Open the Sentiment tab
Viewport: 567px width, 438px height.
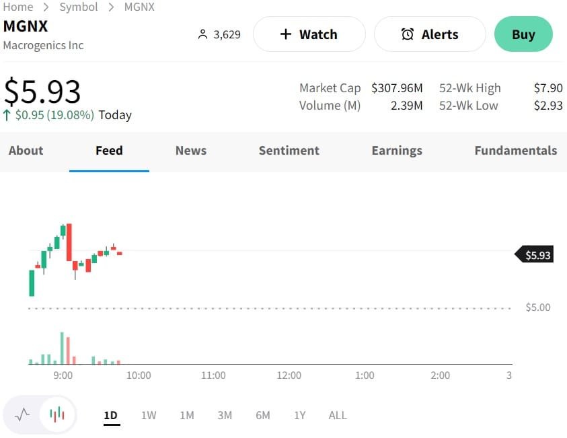pos(289,151)
